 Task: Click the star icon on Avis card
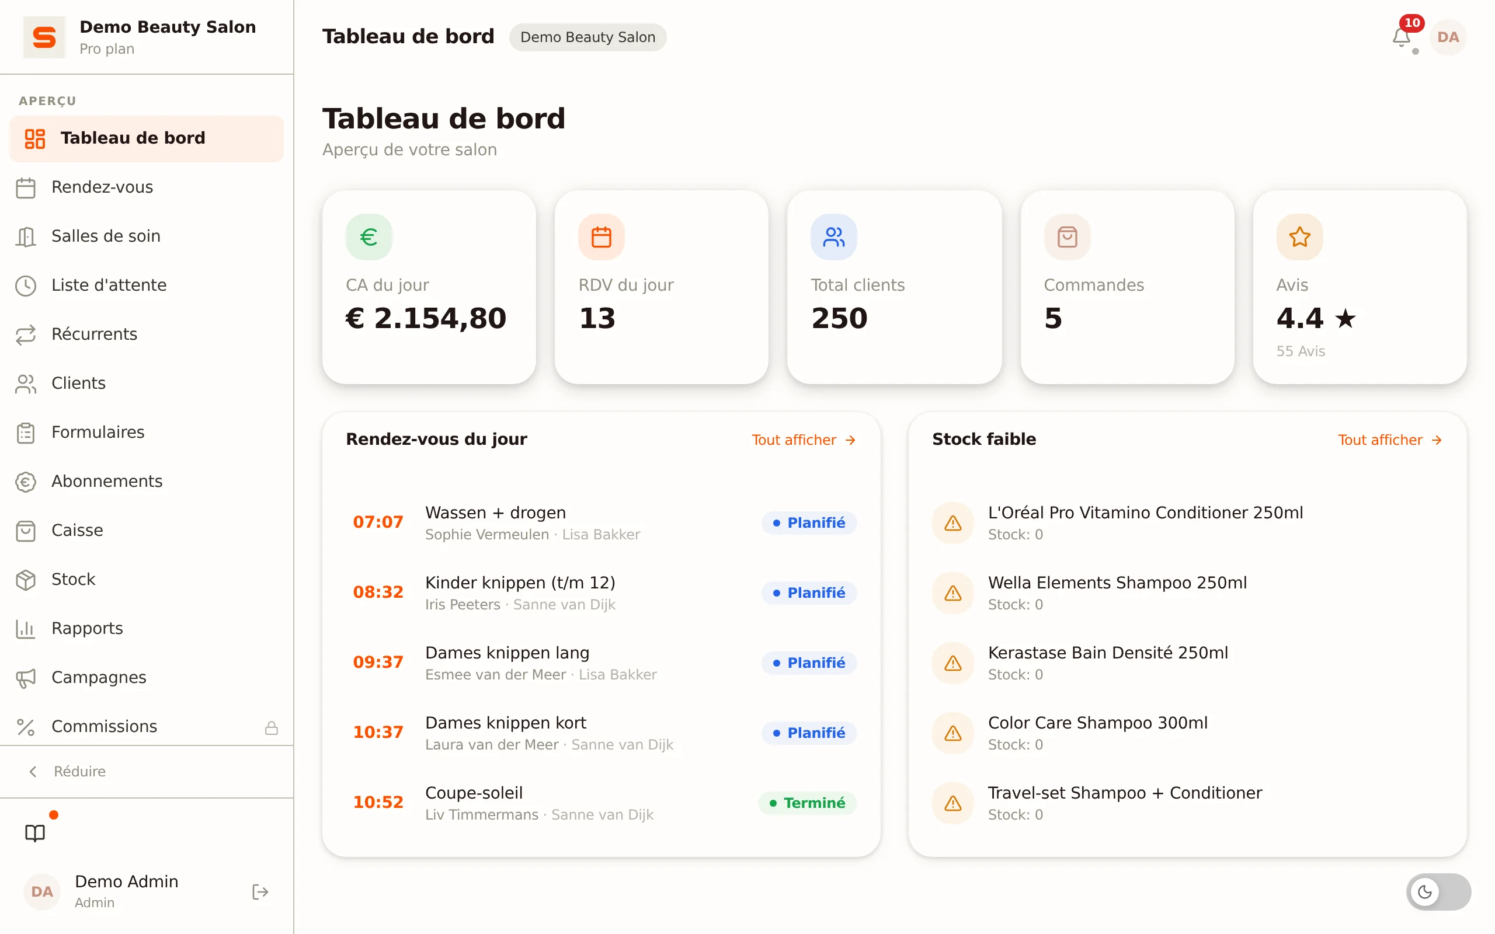click(1299, 236)
